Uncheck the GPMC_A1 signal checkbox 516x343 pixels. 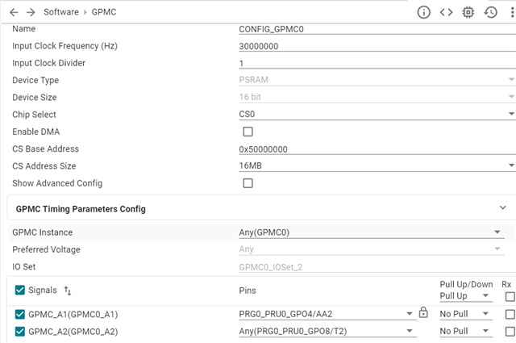(x=20, y=313)
